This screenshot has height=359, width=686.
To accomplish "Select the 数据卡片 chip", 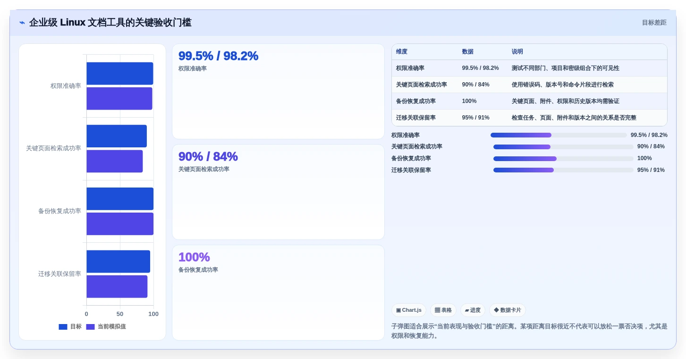I will pyautogui.click(x=508, y=310).
